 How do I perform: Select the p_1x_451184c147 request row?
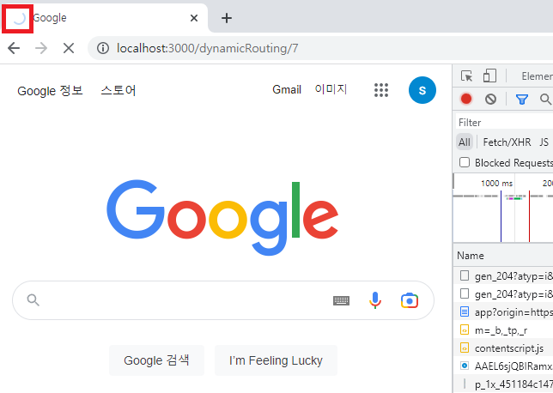503,384
